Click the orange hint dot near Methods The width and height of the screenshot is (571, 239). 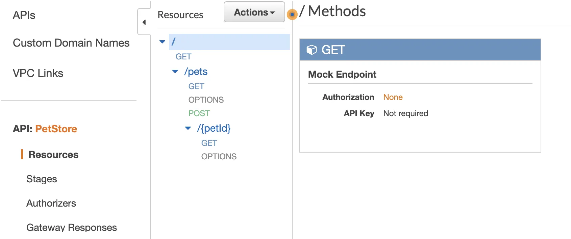click(x=292, y=15)
